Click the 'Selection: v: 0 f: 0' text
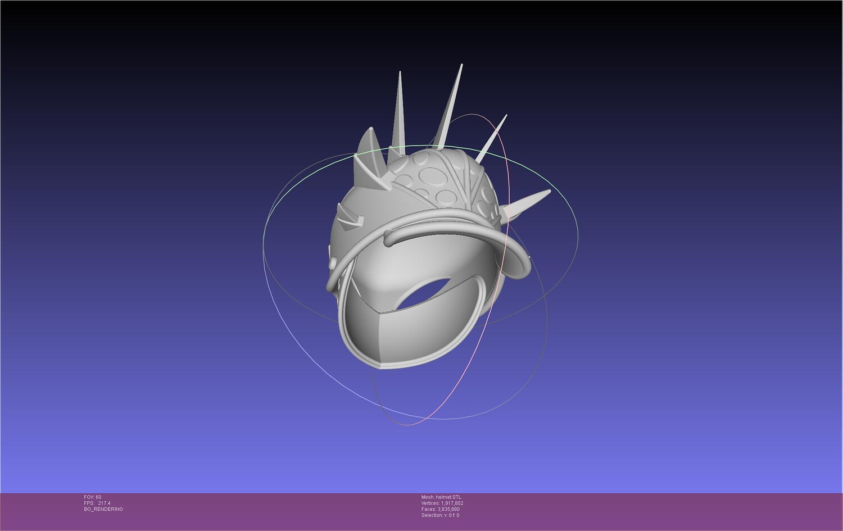 point(440,515)
